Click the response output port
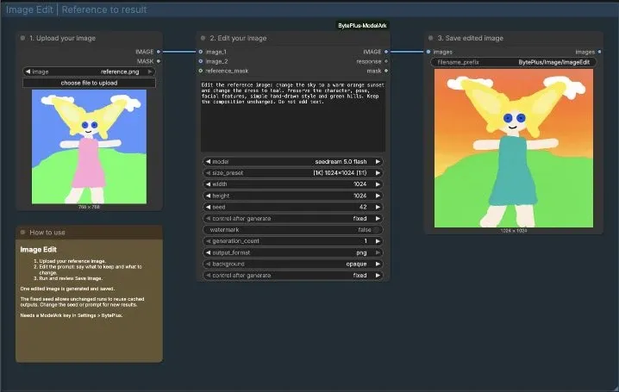This screenshot has height=392, width=619. (x=386, y=61)
